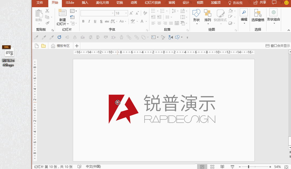Open the Customize Quick Access Toolbar dropdown
The image size is (291, 169).
pyautogui.click(x=187, y=38)
